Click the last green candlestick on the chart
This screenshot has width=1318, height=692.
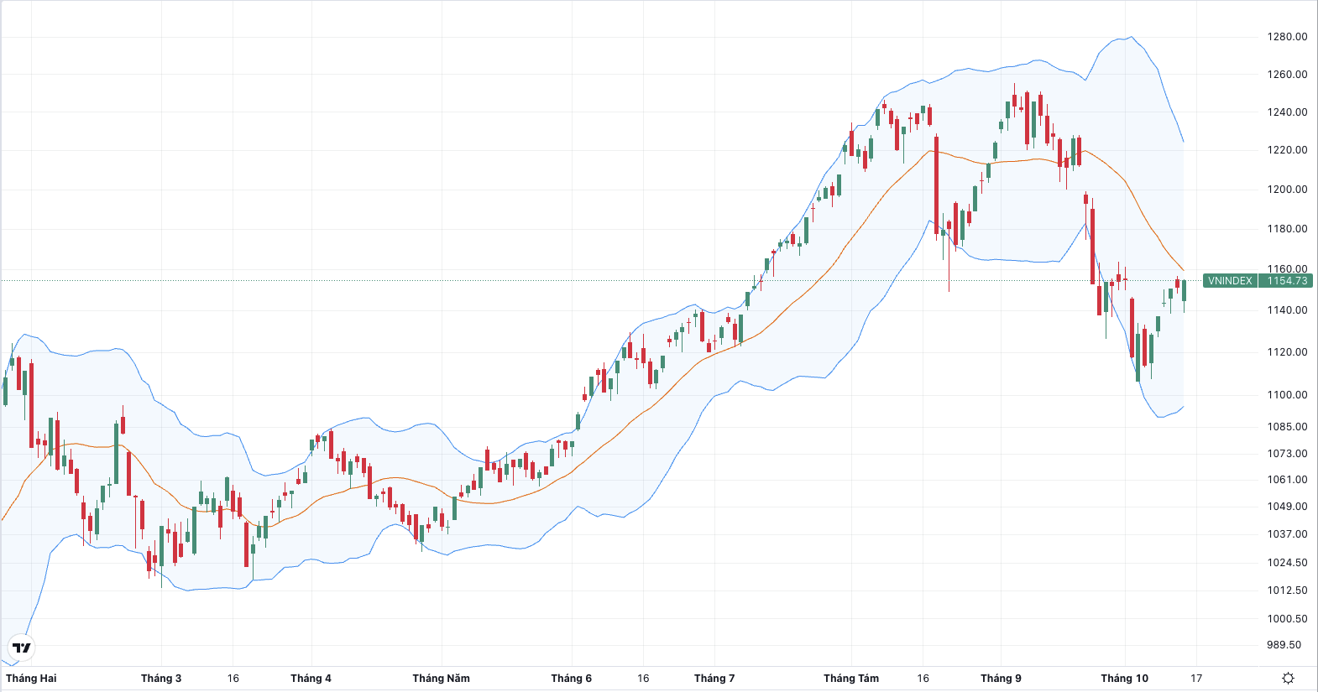pyautogui.click(x=1184, y=291)
